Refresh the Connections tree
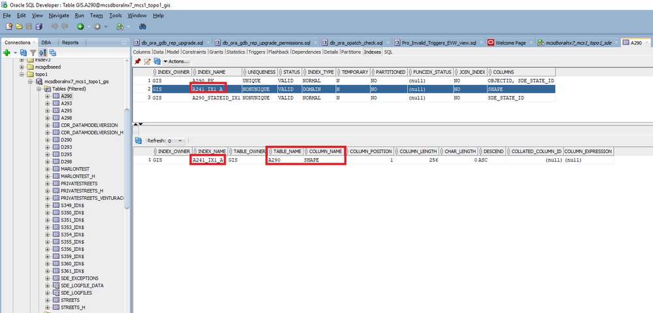 click(24, 53)
